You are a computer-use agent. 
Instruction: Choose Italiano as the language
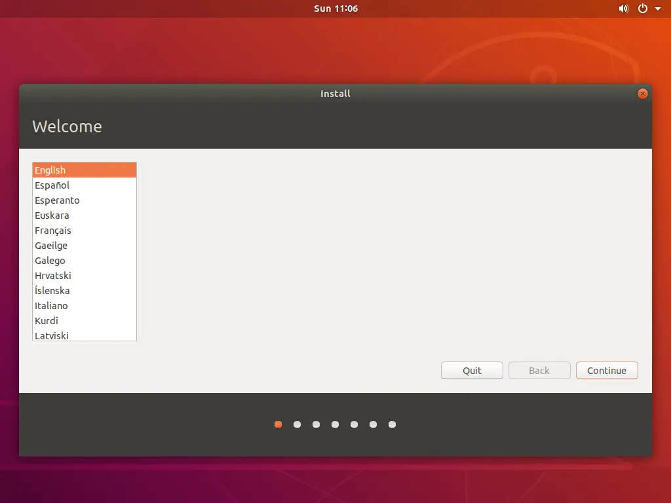[x=85, y=305]
